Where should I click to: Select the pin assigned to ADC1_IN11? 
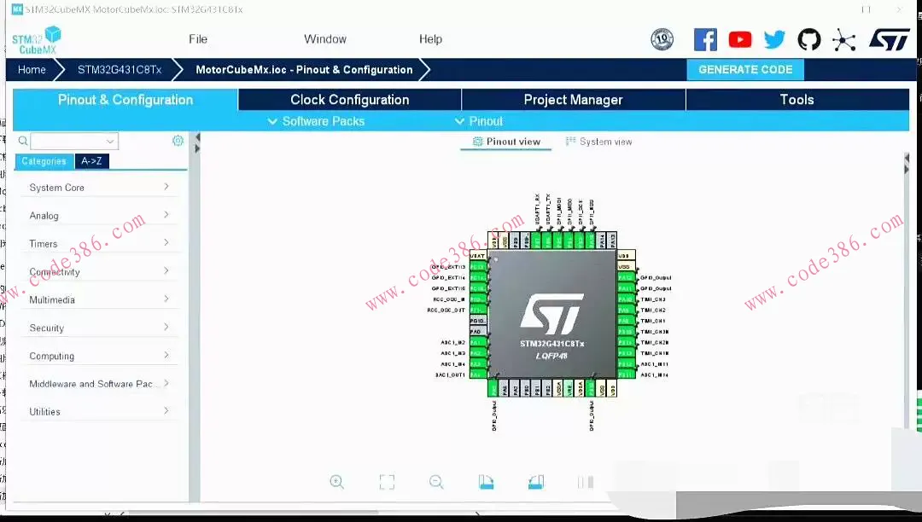point(627,364)
